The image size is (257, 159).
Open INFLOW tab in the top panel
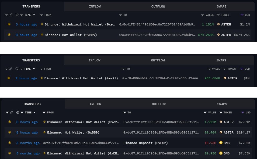[x=95, y=6]
